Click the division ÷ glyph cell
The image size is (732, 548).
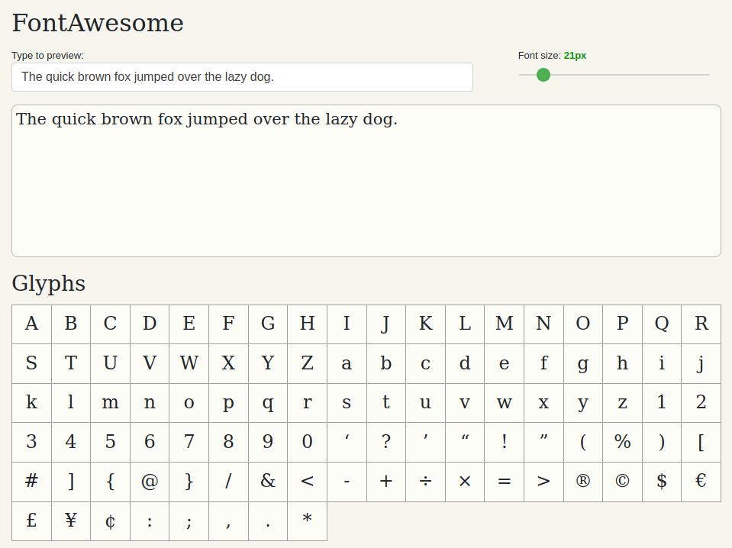tap(425, 482)
